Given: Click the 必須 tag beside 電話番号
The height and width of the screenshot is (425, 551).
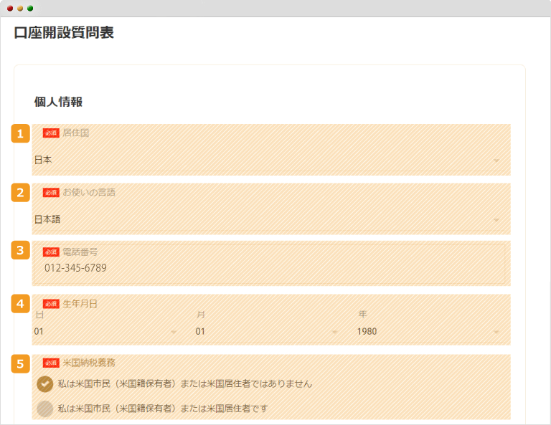Looking at the screenshot, I should [x=51, y=252].
